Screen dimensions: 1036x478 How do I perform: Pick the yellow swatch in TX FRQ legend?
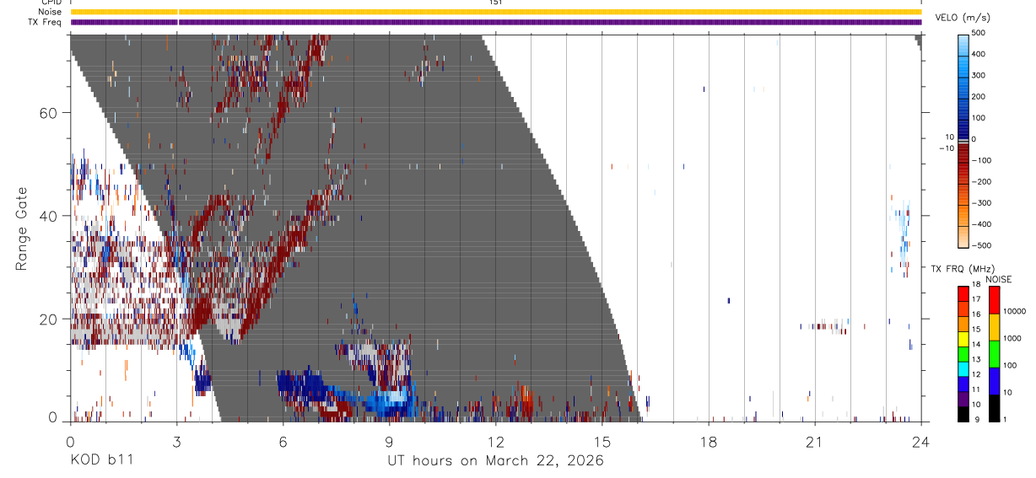click(963, 338)
